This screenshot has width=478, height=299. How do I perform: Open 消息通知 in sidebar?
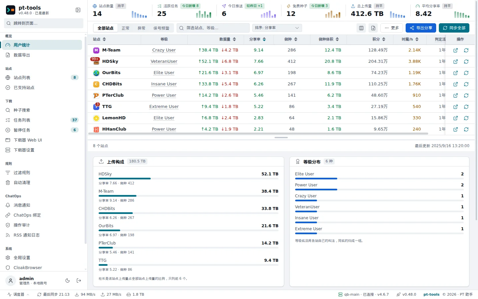[x=42, y=205]
